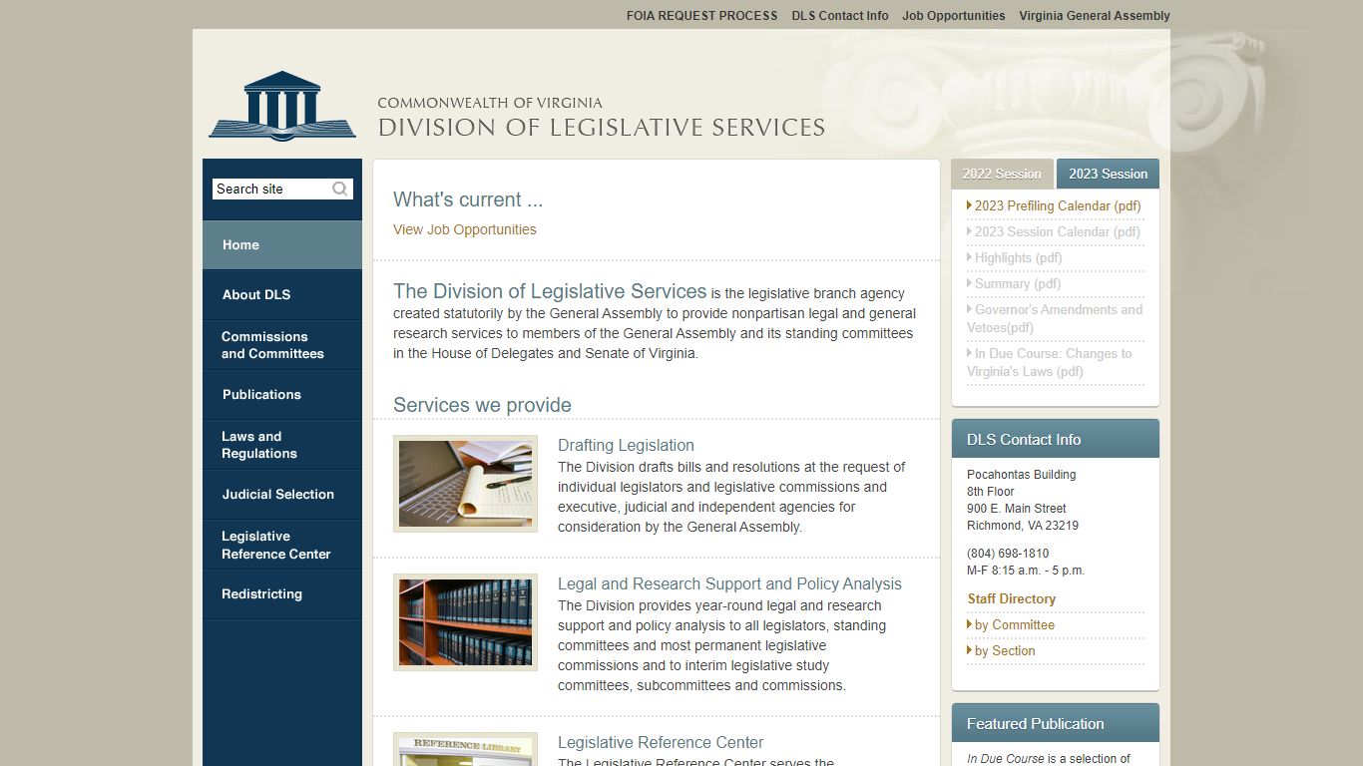Open In Due Course: Changes to Virginia's Laws

click(1050, 362)
